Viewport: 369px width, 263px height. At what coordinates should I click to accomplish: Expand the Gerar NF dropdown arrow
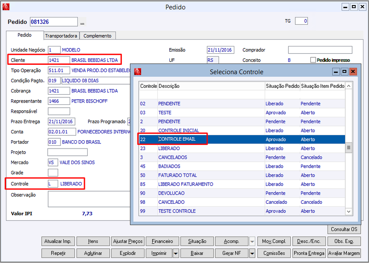252,253
